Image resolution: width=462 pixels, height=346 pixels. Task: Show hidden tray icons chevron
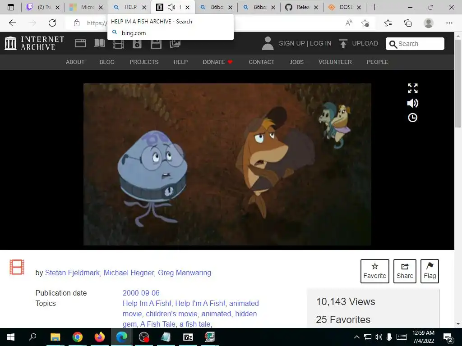point(356,337)
